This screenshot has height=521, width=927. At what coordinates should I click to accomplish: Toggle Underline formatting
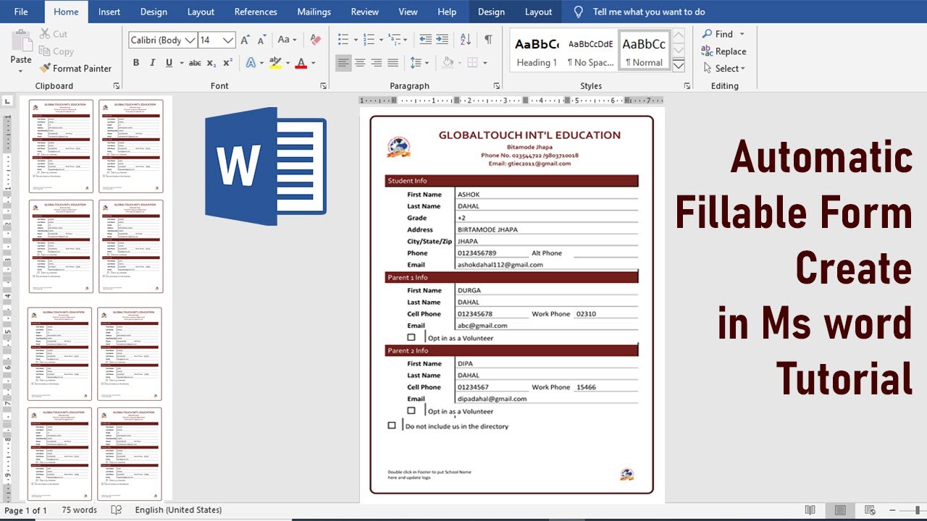tap(169, 63)
